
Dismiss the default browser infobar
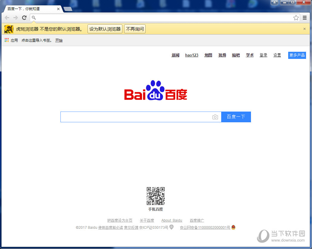click(305, 29)
